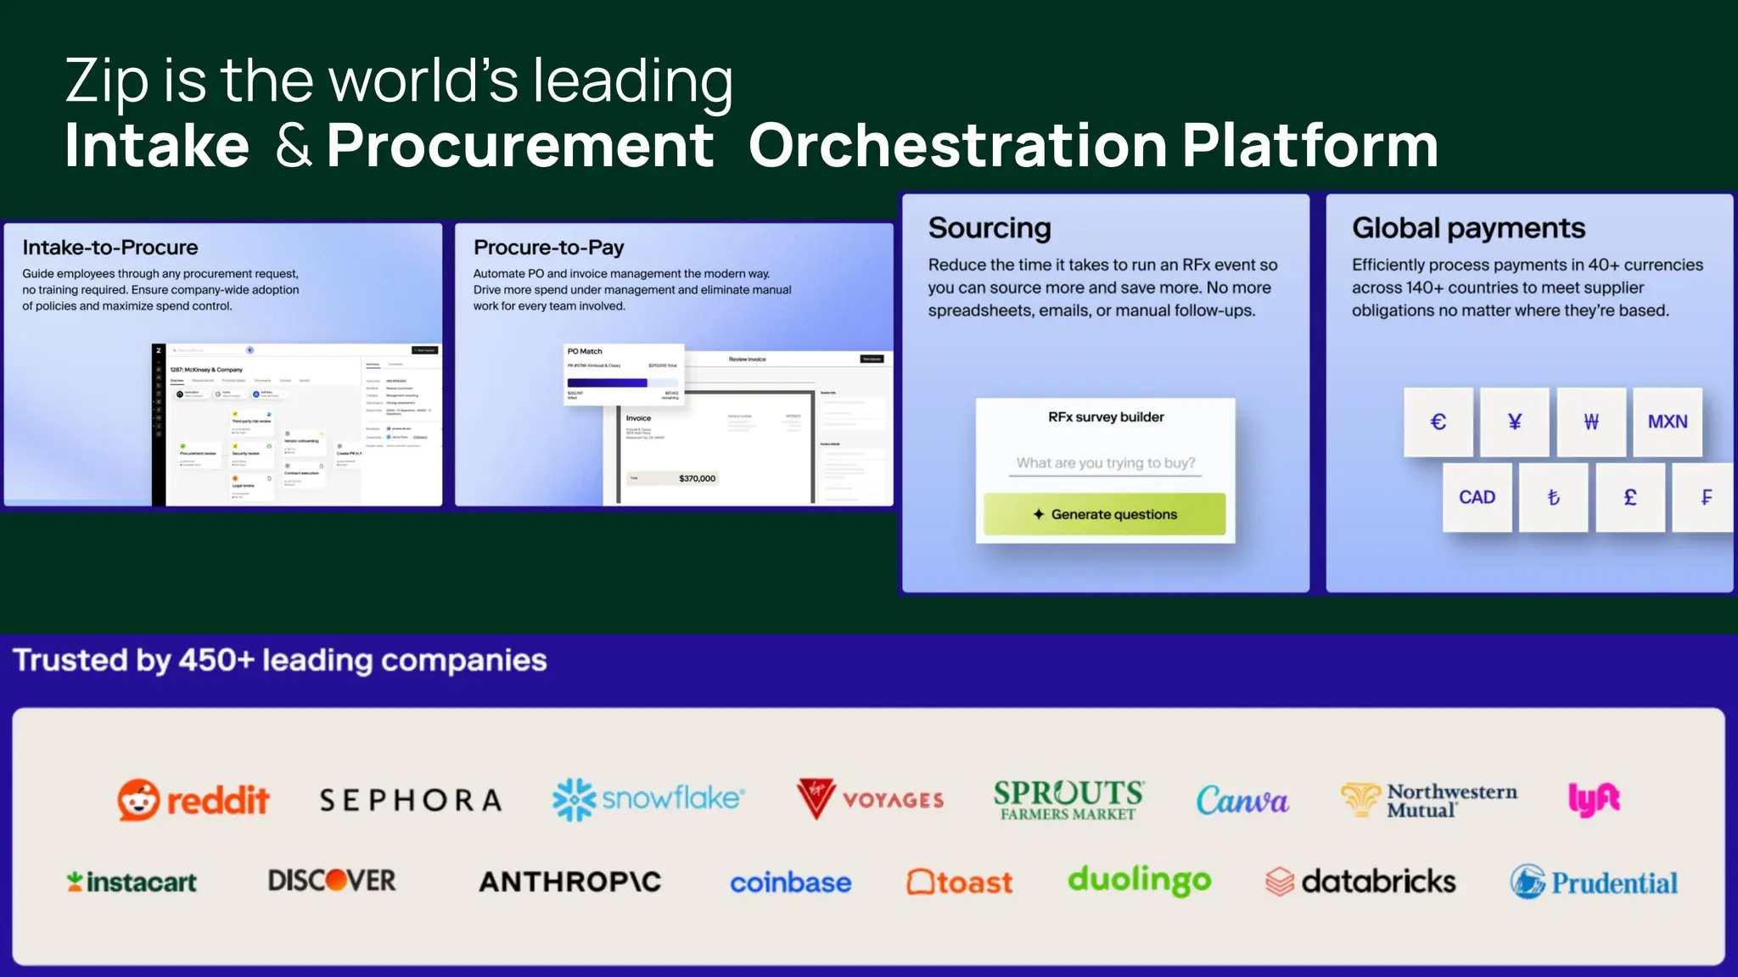The height and width of the screenshot is (977, 1738).
Task: Click the Coinbase logo
Action: point(790,883)
